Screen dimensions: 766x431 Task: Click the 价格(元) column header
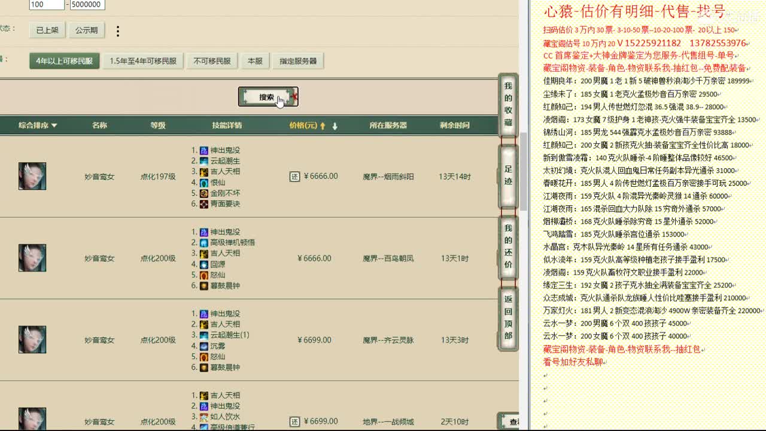coord(303,126)
